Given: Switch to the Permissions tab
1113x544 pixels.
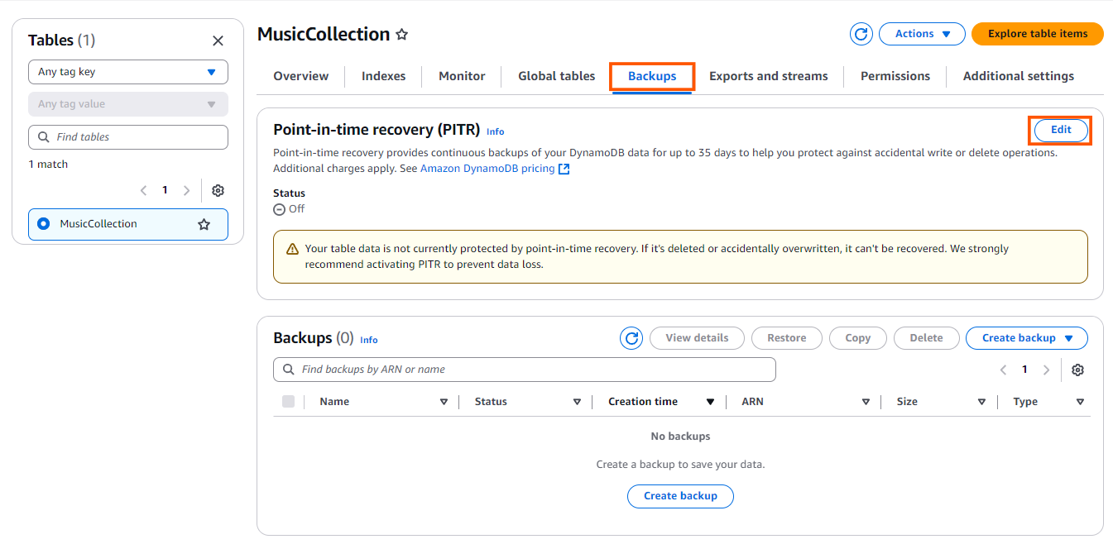Looking at the screenshot, I should 895,76.
